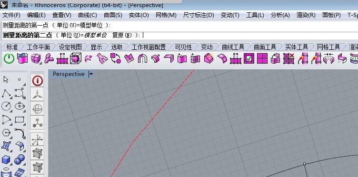The width and height of the screenshot is (358, 177).
Task: Click the magenta S-shaped surface icon
Action: pos(342,59)
